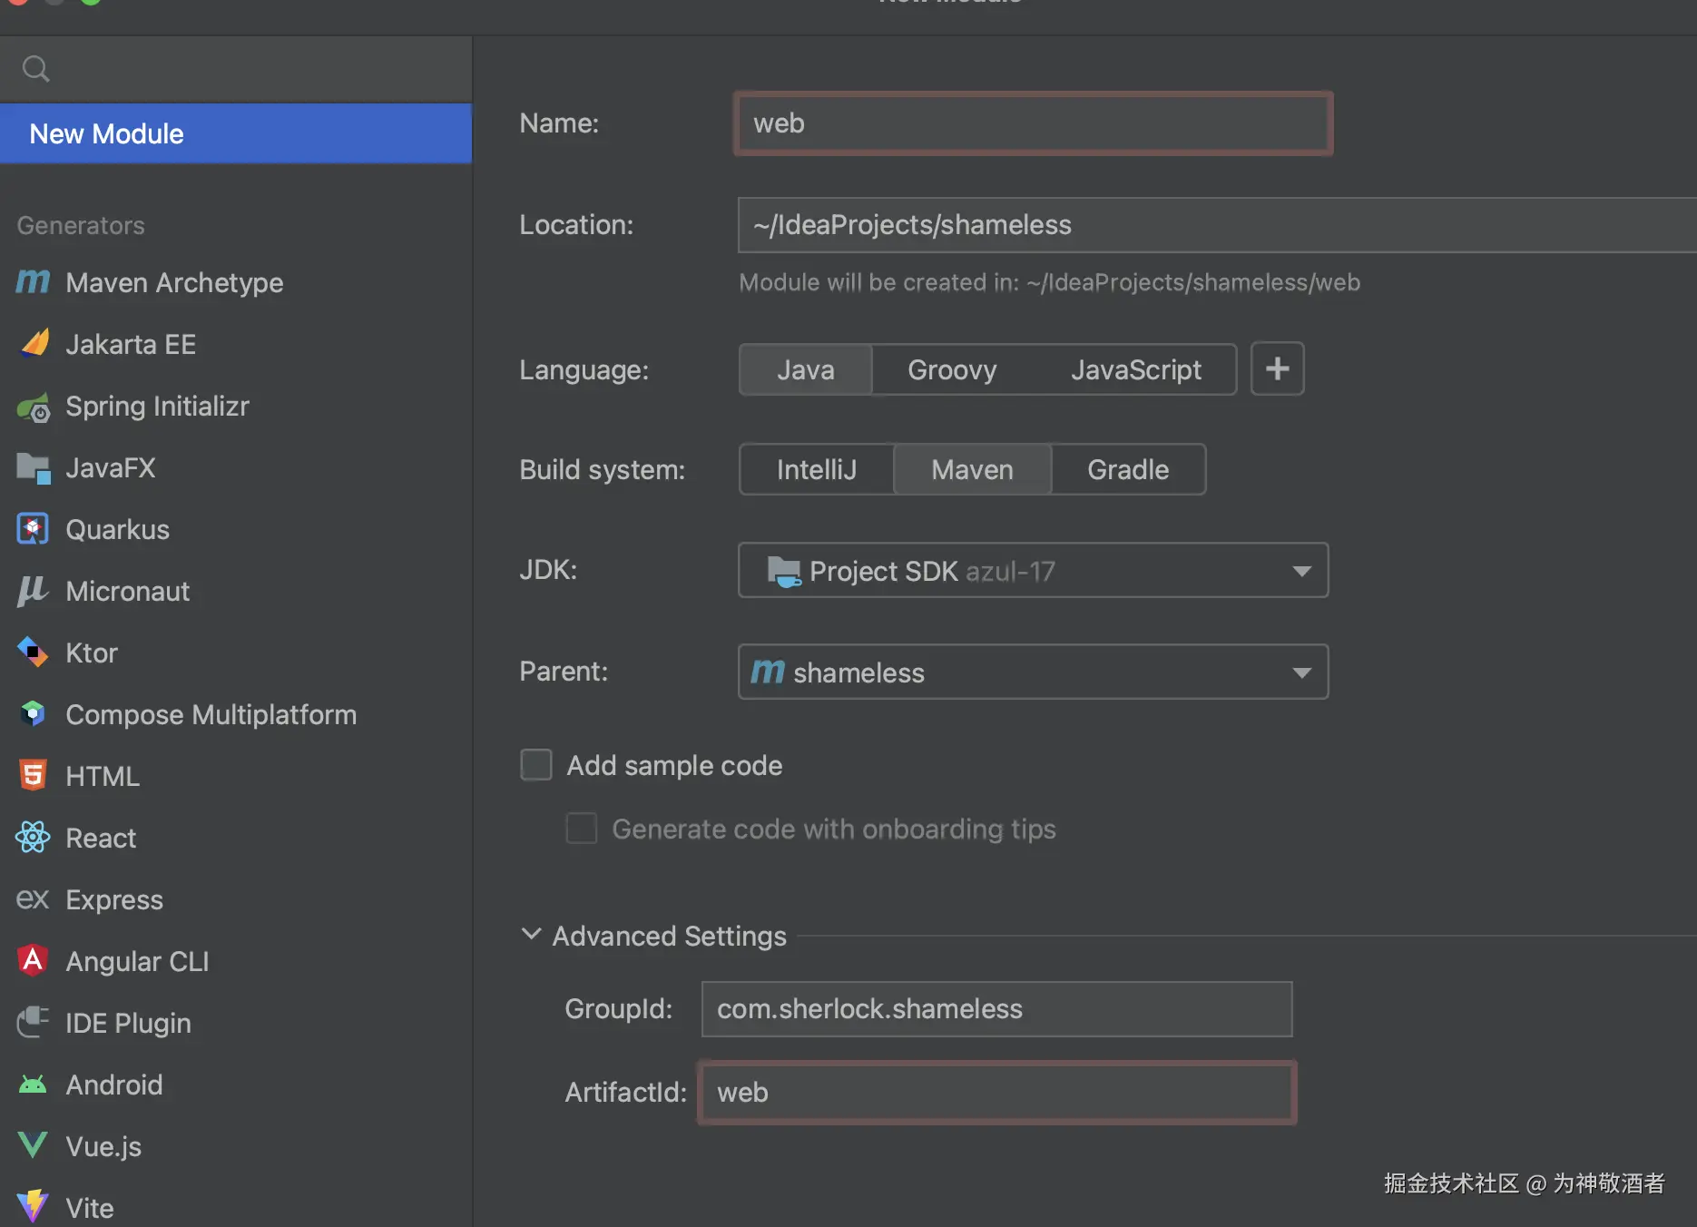Open the HTML generator entry
The image size is (1697, 1227).
[x=103, y=776]
